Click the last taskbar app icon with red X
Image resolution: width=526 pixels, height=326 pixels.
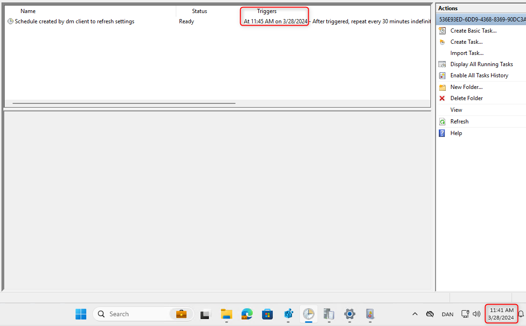(370, 314)
